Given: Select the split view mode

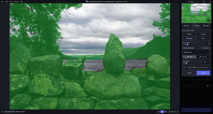Looking at the screenshot, I should coord(162,112).
